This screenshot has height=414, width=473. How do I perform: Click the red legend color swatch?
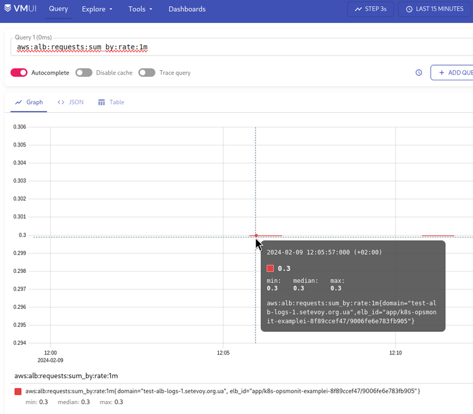point(18,392)
